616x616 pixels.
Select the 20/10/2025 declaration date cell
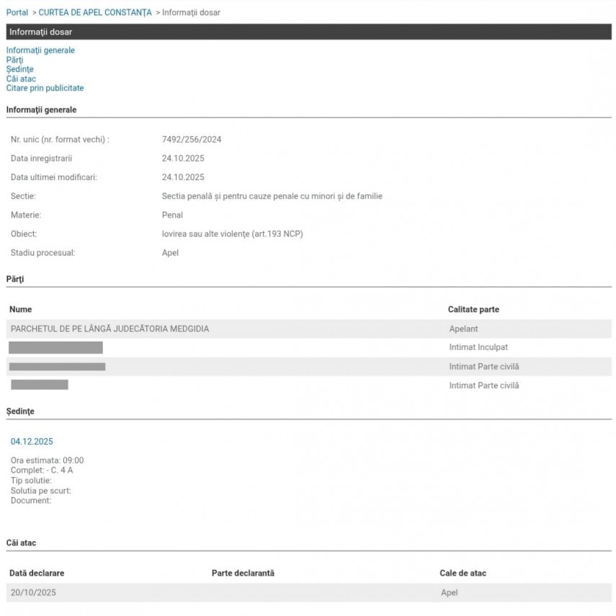tap(33, 592)
